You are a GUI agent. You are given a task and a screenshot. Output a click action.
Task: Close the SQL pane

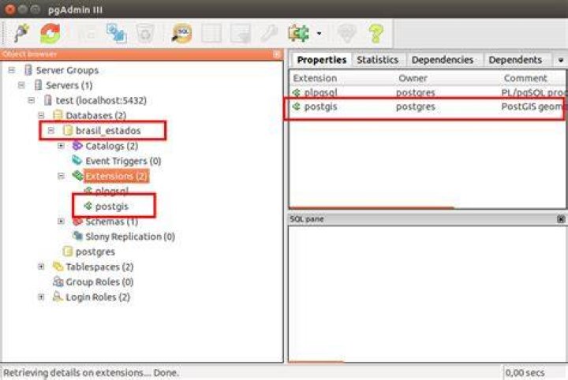click(561, 219)
